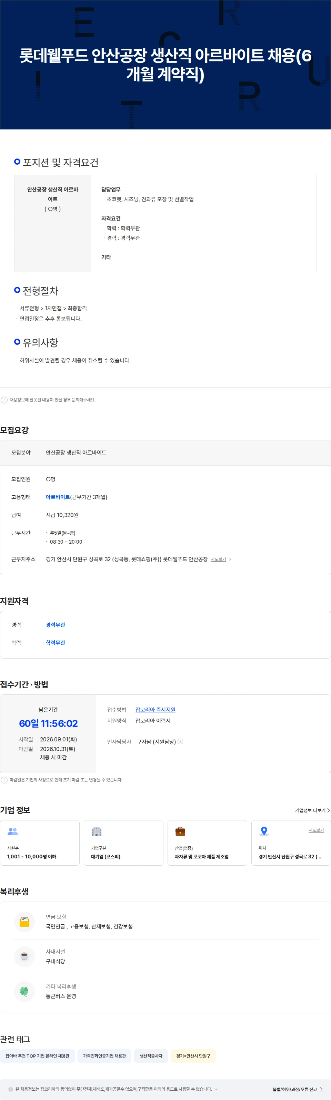
Task: Click 잡코리아 즉시지원 apply link
Action: pyautogui.click(x=155, y=709)
